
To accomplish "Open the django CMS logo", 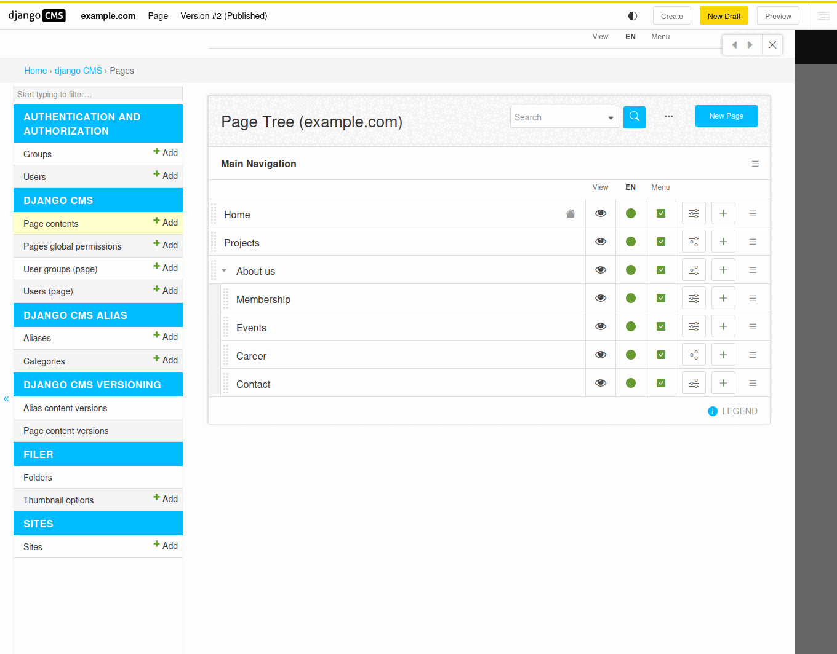I will click(37, 15).
